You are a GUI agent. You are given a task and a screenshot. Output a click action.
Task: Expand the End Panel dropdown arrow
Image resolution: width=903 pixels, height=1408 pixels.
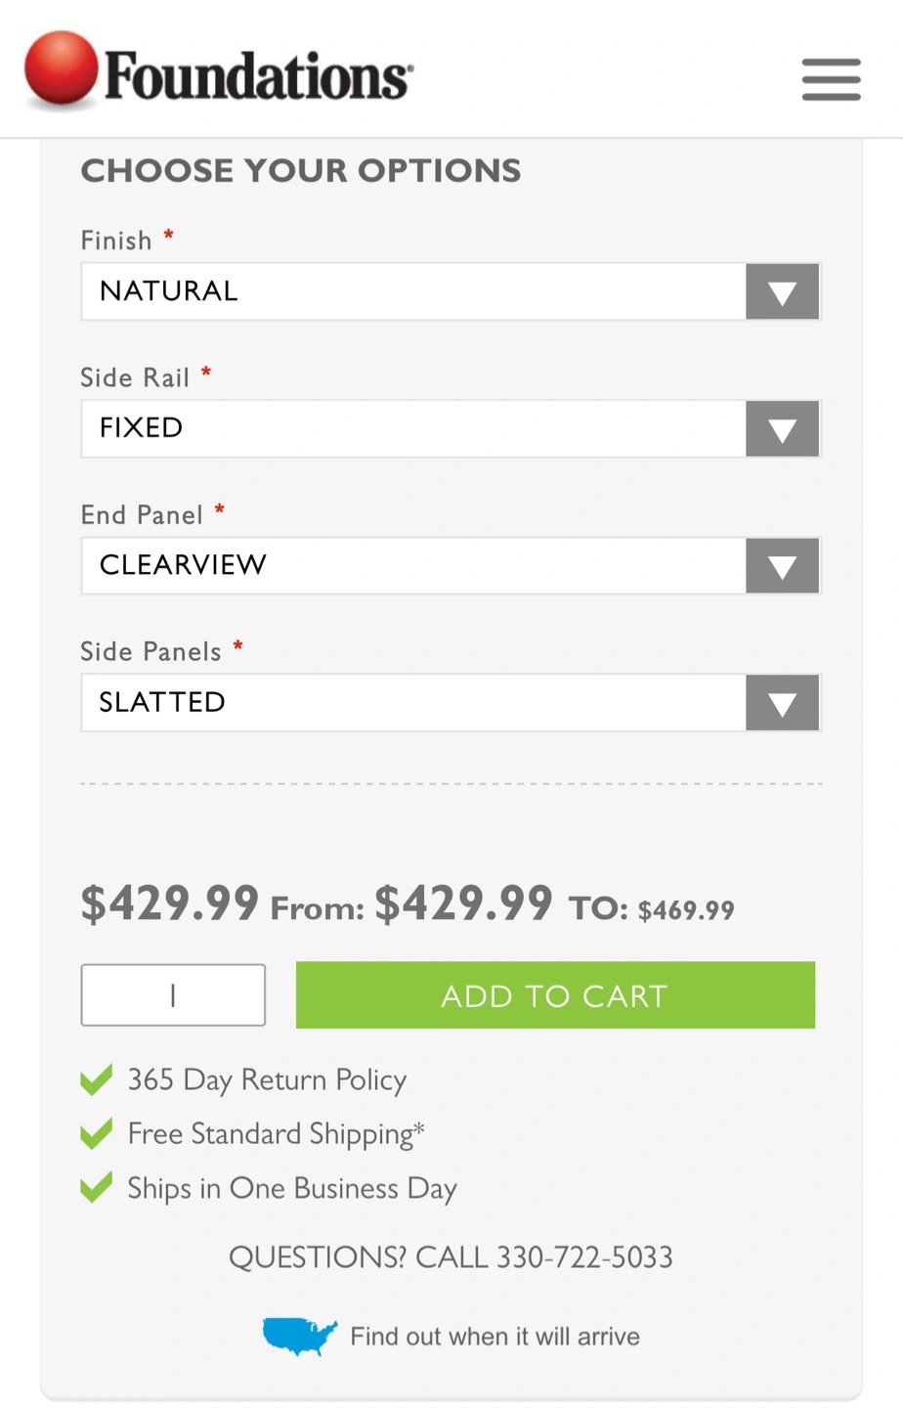[782, 565]
